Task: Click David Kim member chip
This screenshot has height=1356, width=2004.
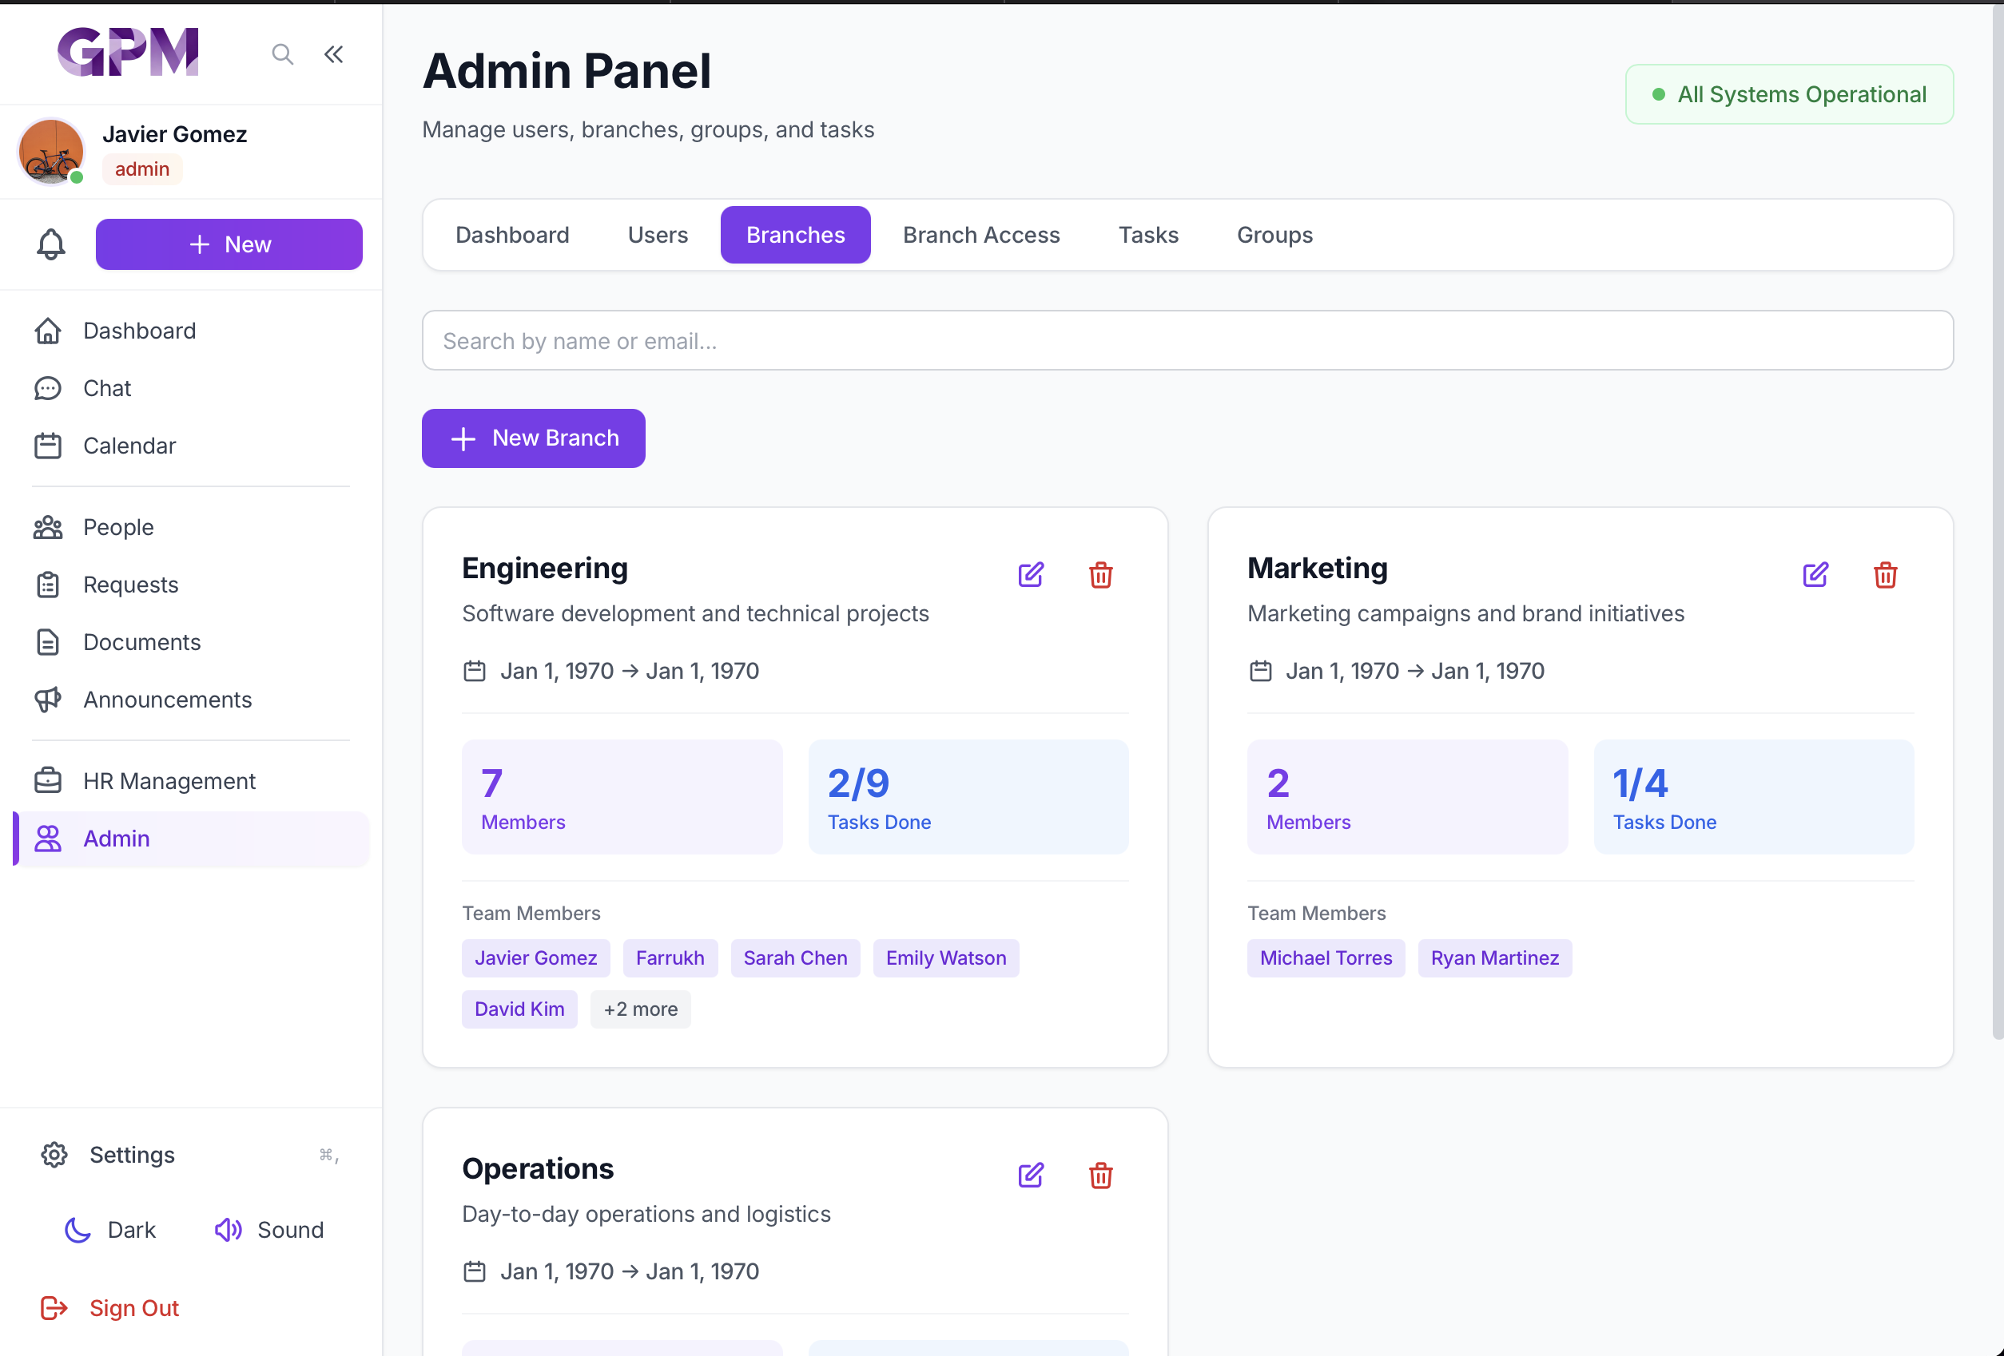Action: click(519, 1009)
